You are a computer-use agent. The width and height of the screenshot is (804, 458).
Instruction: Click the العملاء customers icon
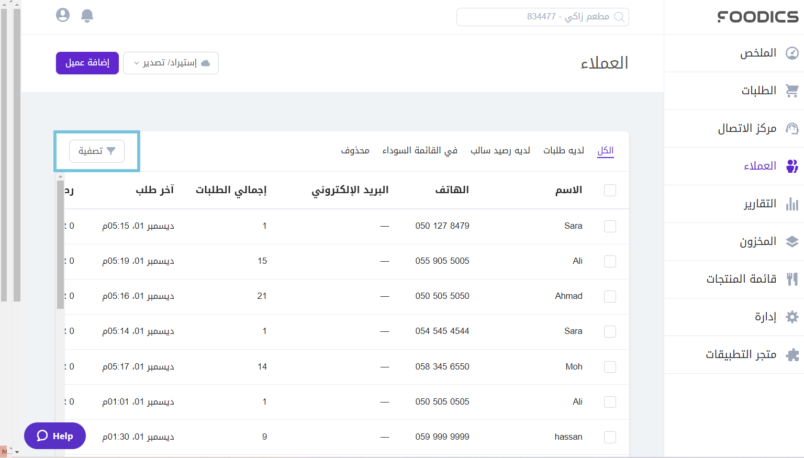click(792, 166)
